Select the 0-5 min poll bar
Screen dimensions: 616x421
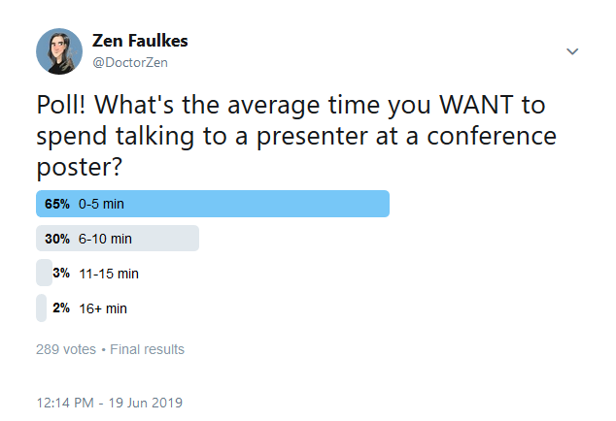213,204
